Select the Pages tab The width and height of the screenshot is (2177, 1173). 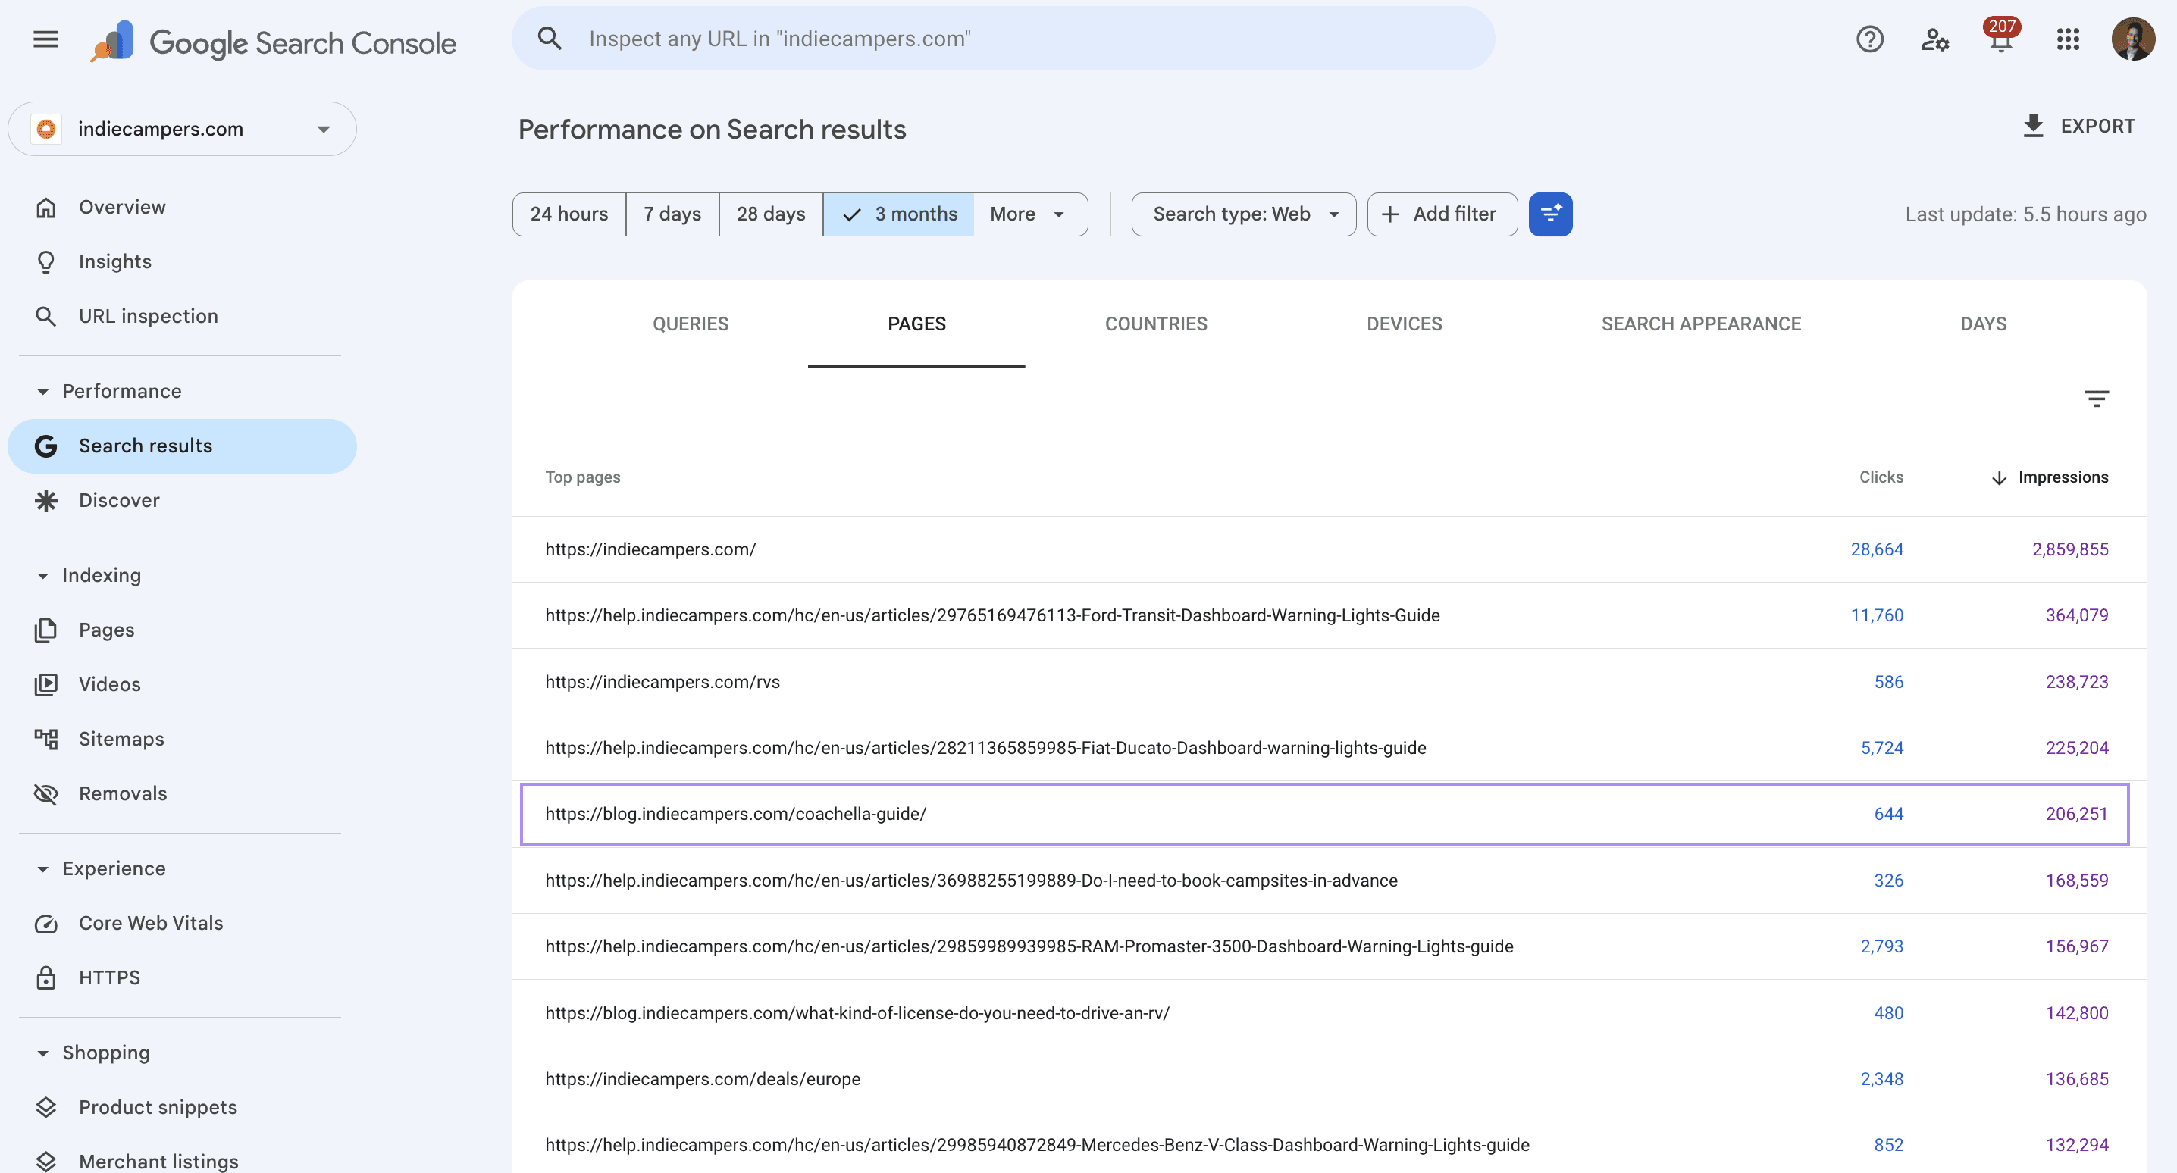(x=916, y=324)
